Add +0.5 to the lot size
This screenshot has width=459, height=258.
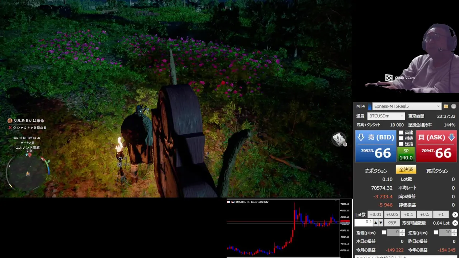click(425, 215)
